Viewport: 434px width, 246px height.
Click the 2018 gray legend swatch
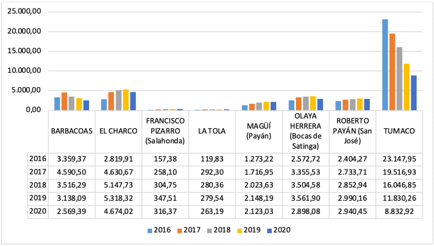point(209,230)
